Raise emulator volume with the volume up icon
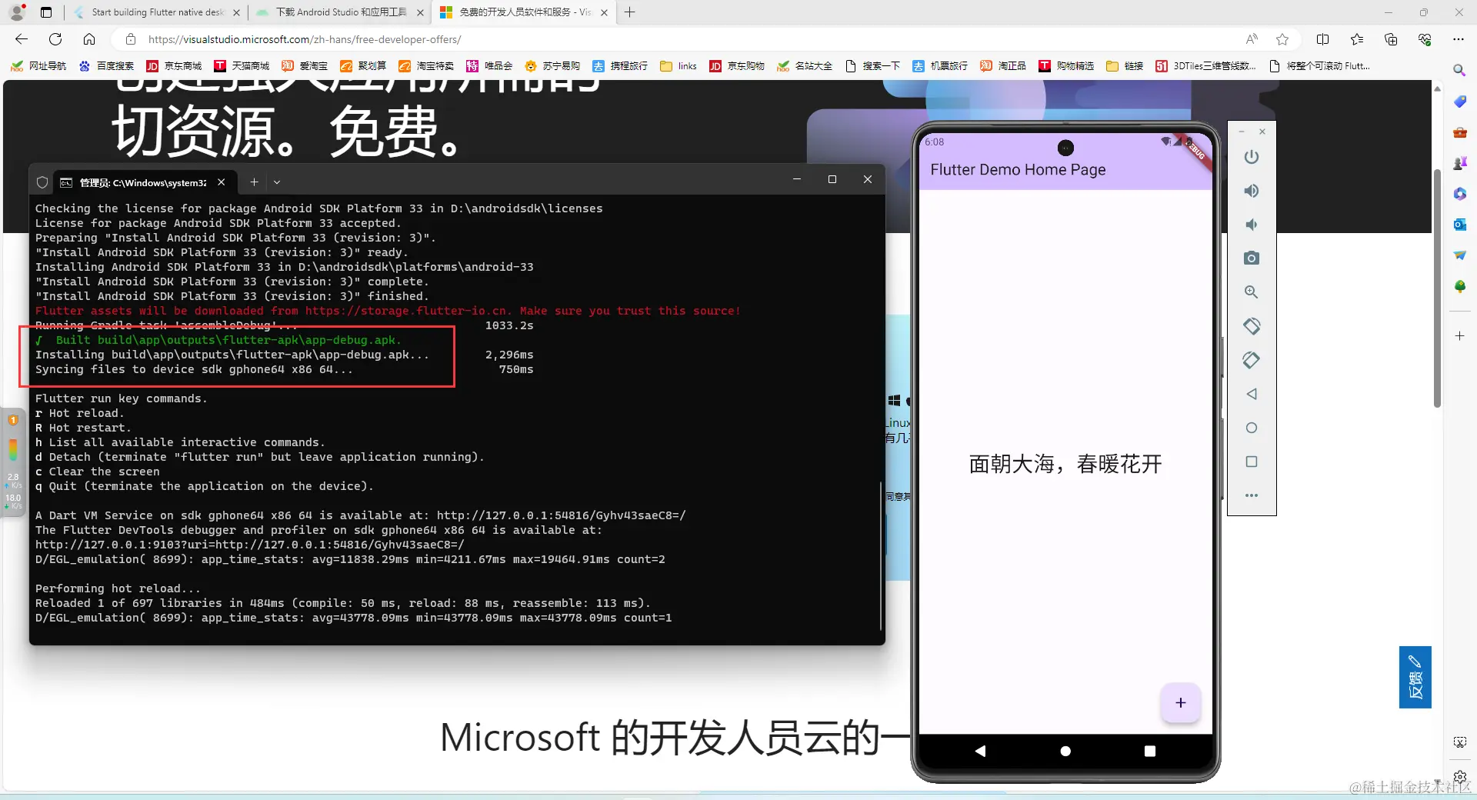 [1252, 191]
